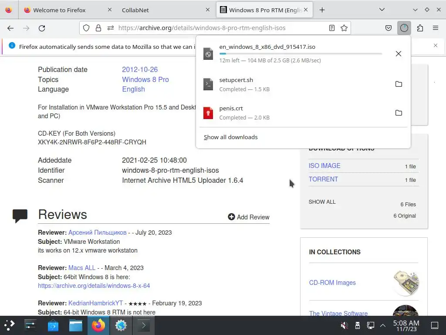Open the Windows 8 Pro topic link
The width and height of the screenshot is (446, 335).
145,79
